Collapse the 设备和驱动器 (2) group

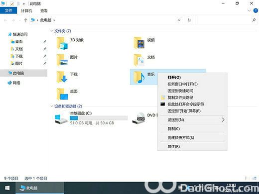[52, 106]
